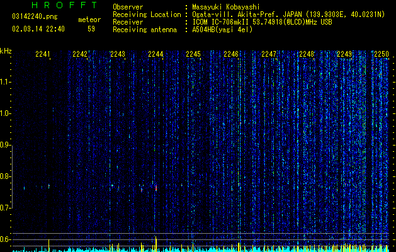
Task: Click the 2242 time marker
Action: 80,54
